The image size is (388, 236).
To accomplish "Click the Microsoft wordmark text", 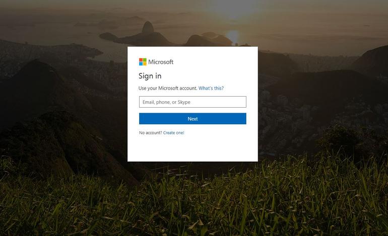I will [161, 62].
